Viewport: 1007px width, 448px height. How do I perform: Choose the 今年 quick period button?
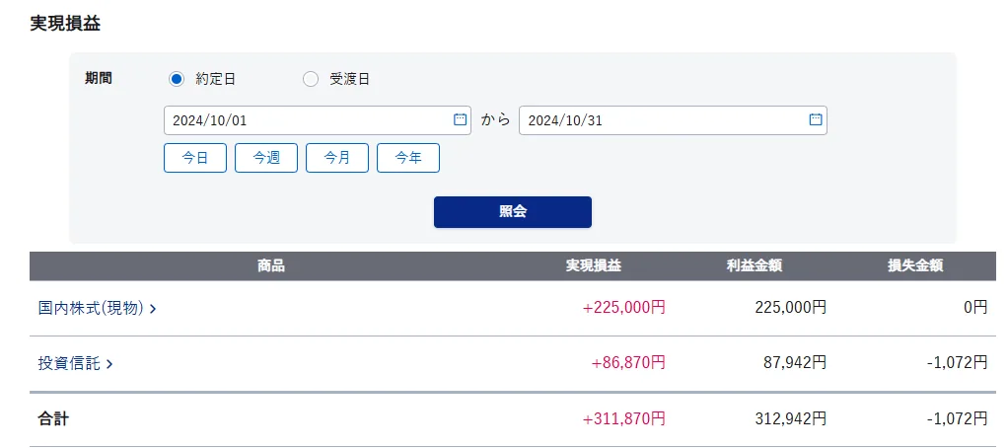click(408, 158)
